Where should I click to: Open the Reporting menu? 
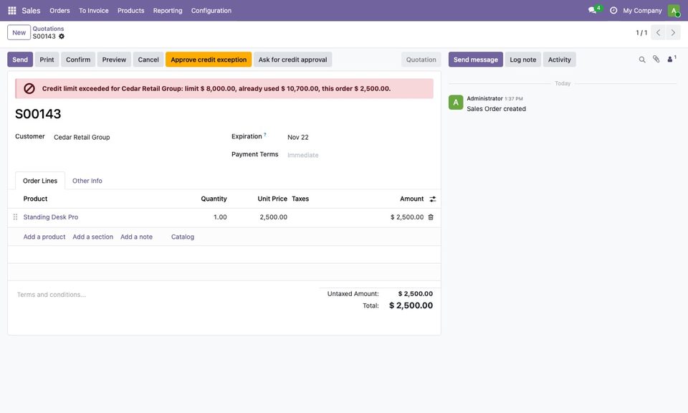[x=168, y=11]
